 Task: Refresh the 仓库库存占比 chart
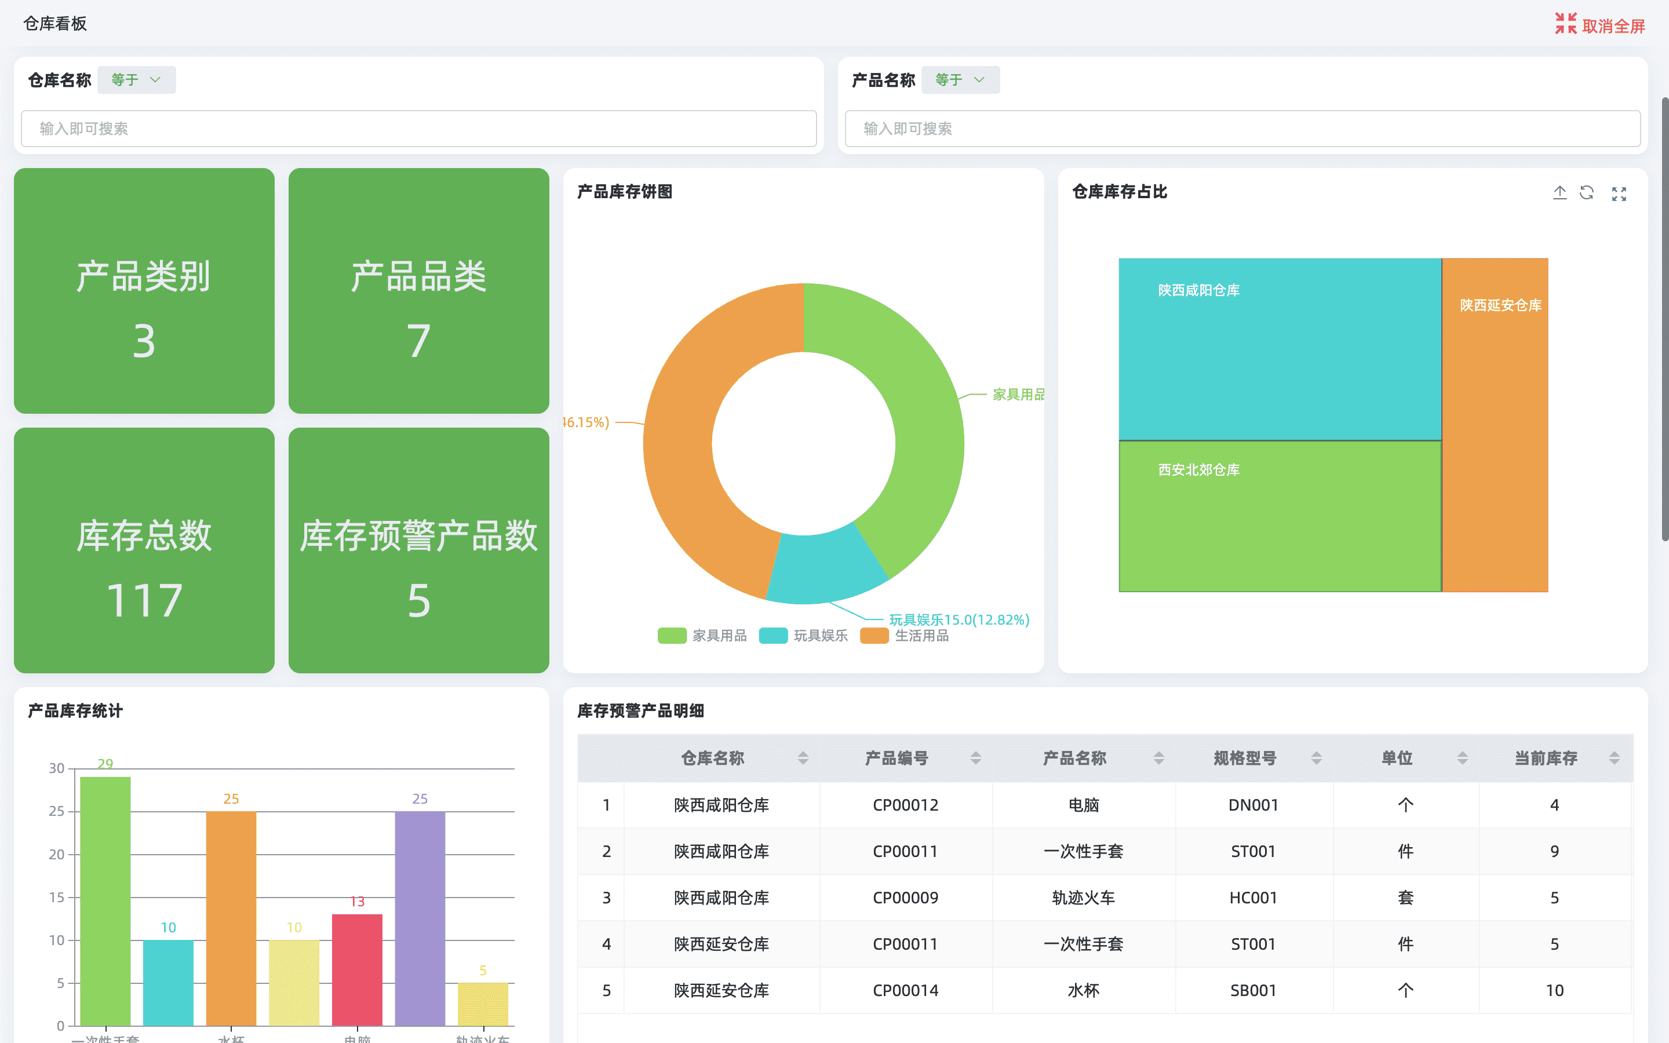(x=1587, y=193)
